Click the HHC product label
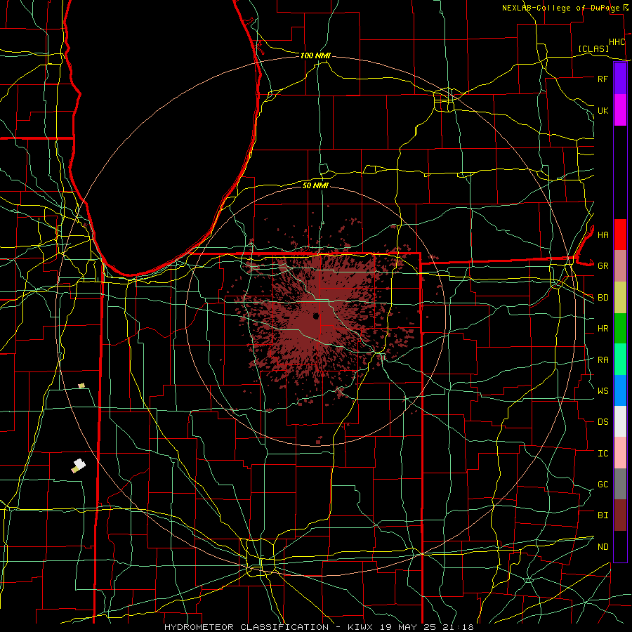Screen dimensions: 632x632 coord(617,42)
